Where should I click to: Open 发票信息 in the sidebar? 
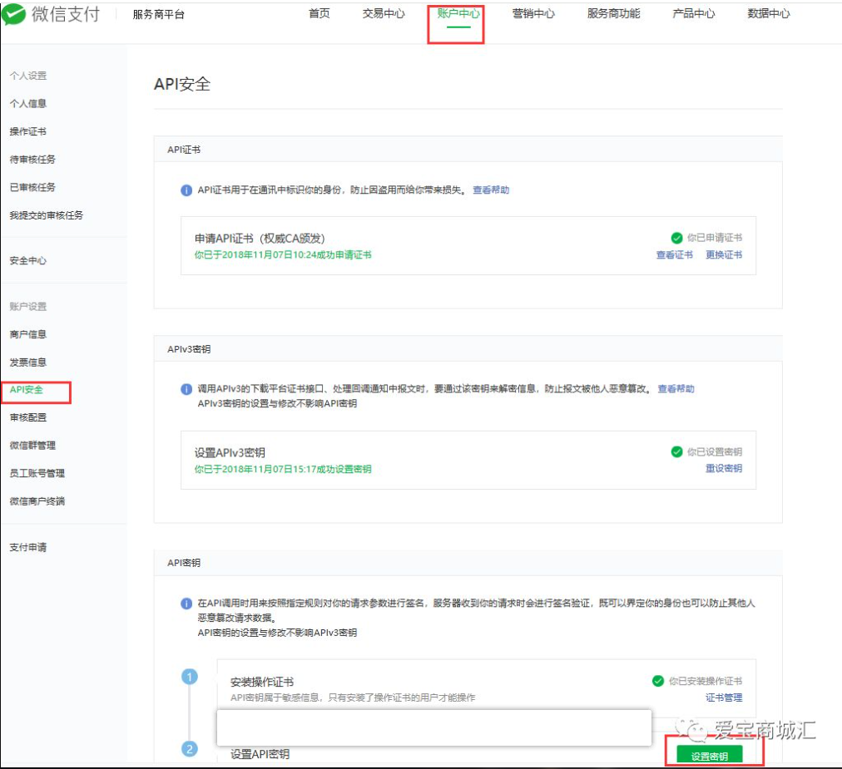pyautogui.click(x=28, y=362)
